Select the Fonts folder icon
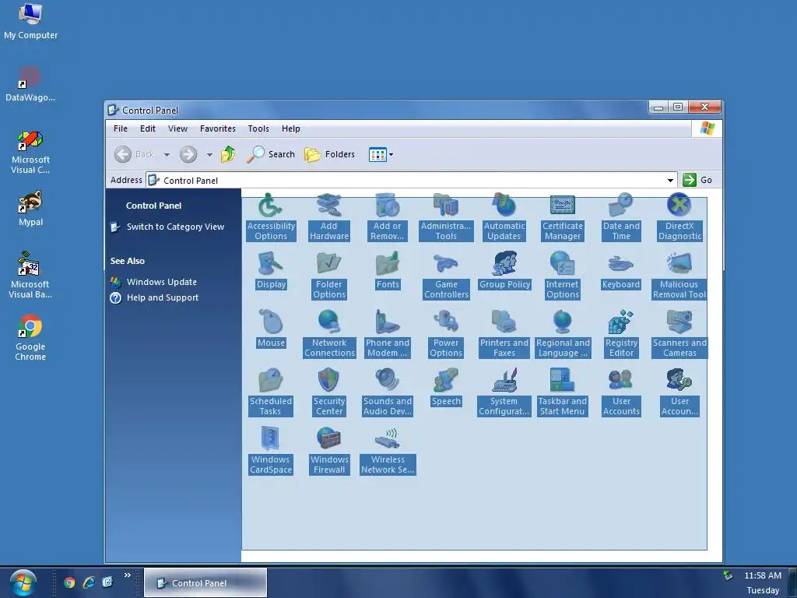 click(388, 271)
